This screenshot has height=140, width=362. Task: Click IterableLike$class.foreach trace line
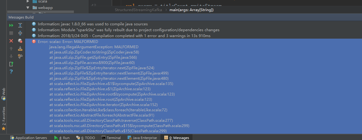pos(108,110)
